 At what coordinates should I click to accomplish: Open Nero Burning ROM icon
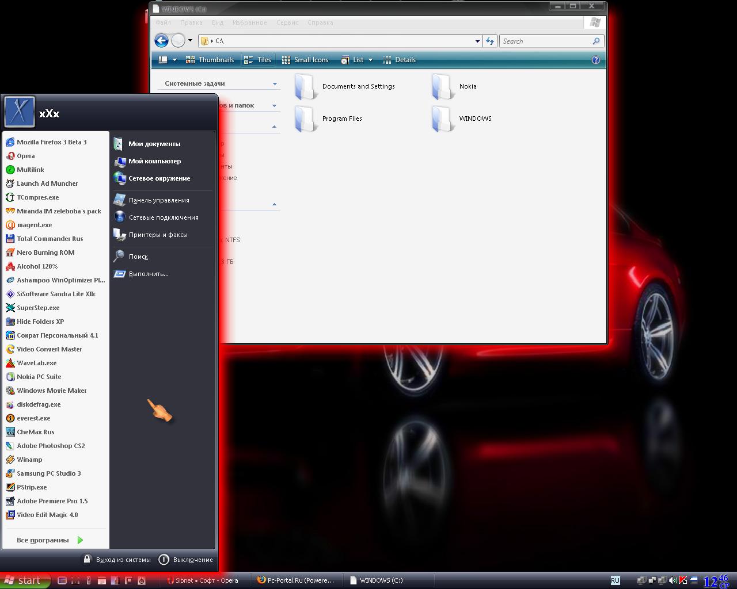pos(10,253)
